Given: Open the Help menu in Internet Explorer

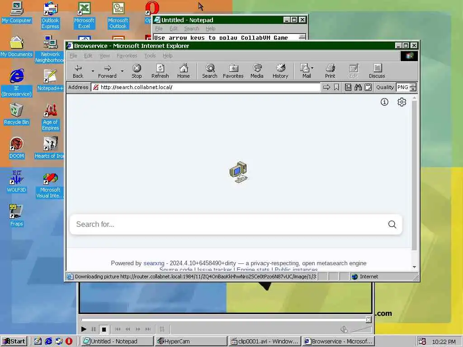Looking at the screenshot, I should (x=167, y=56).
